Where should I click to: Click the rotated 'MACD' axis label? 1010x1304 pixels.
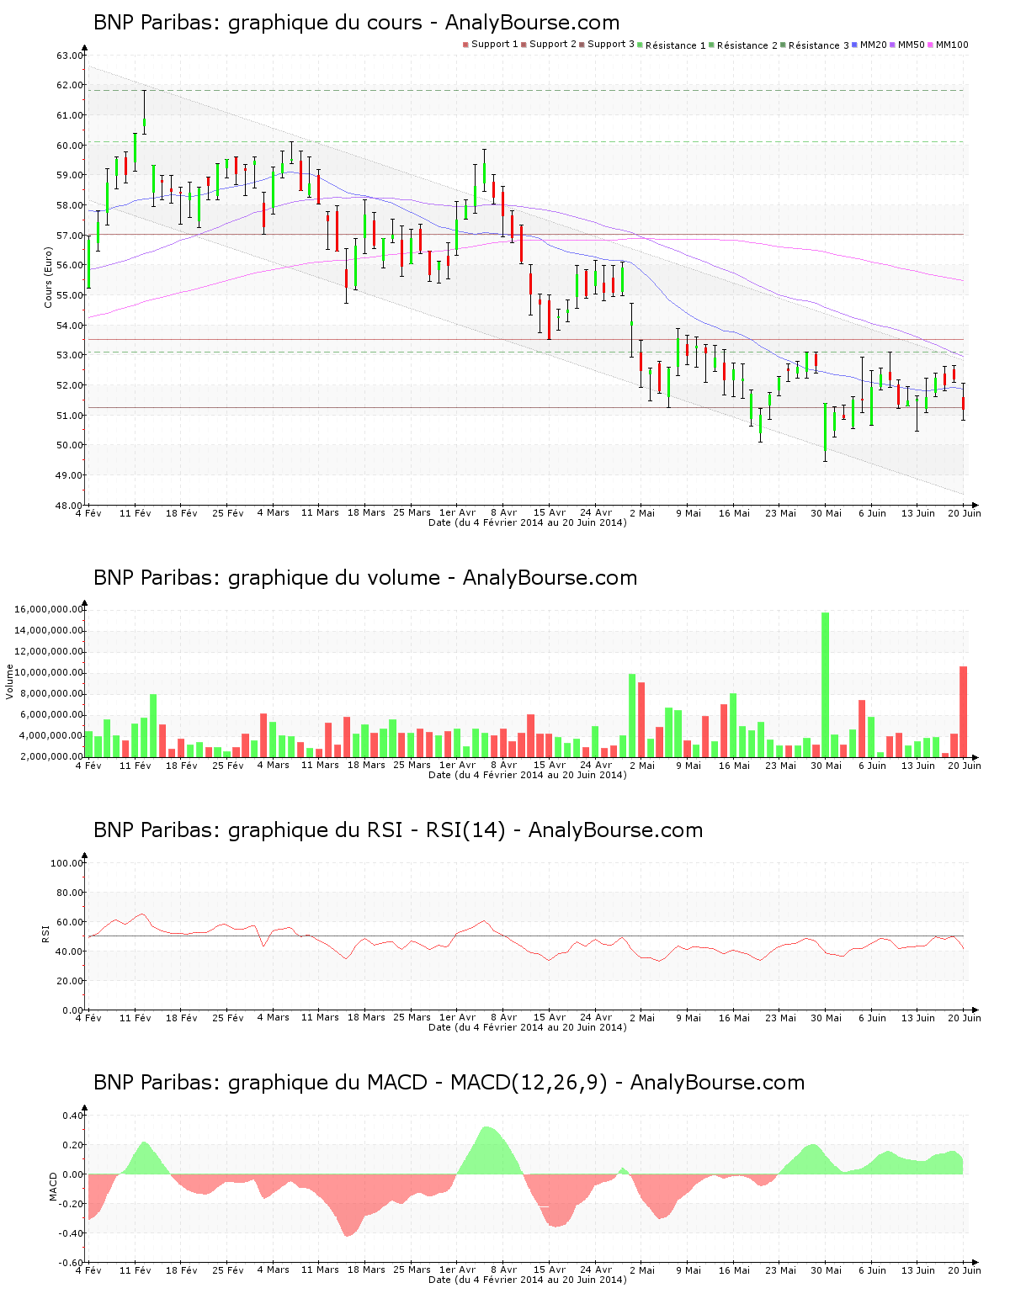point(54,1186)
